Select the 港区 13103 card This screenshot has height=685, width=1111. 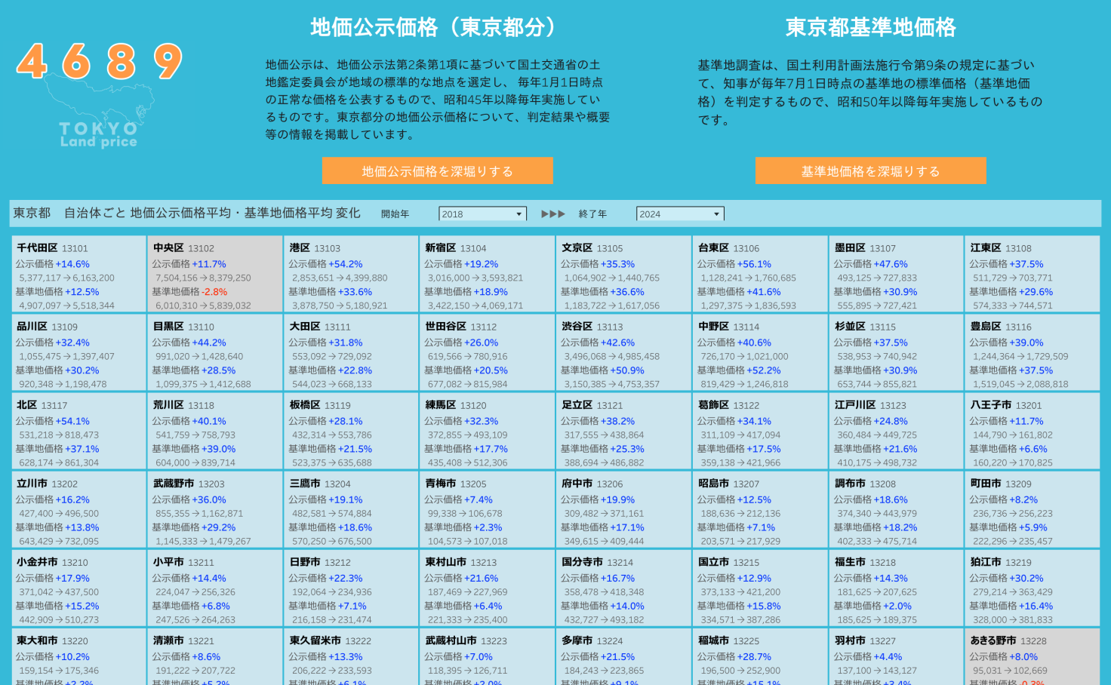click(x=352, y=274)
